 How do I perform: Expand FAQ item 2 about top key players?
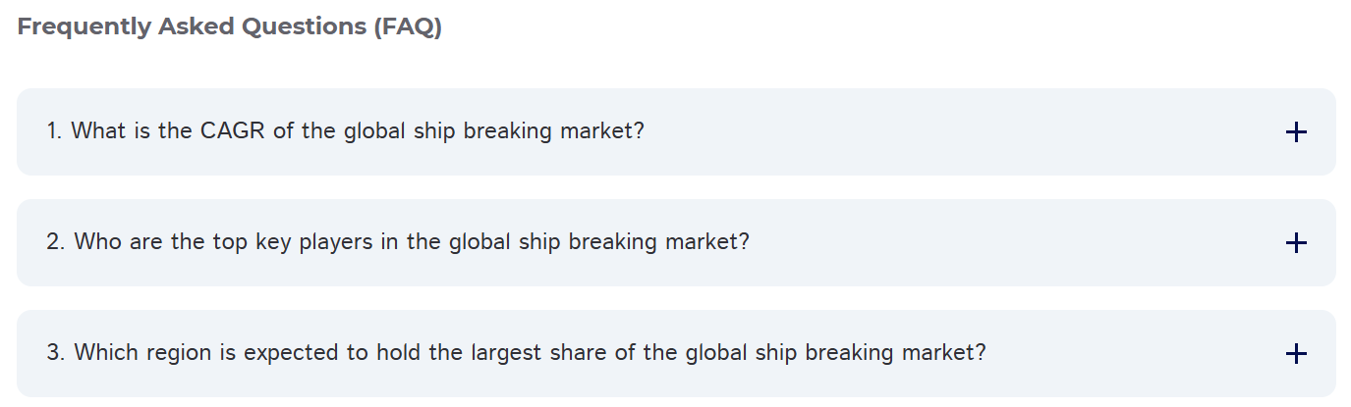point(676,242)
